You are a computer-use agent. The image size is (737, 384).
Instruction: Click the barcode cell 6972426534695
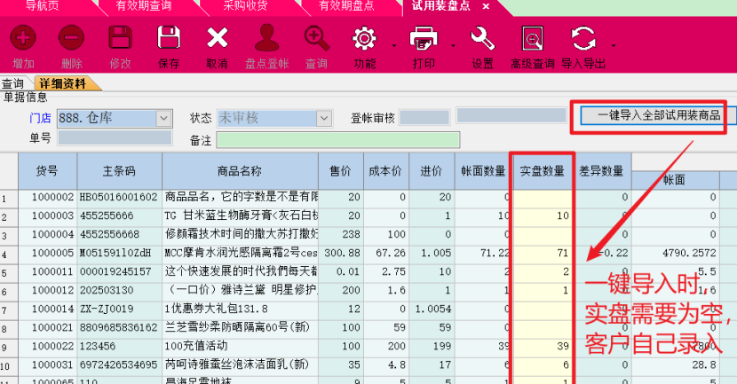pyautogui.click(x=119, y=364)
